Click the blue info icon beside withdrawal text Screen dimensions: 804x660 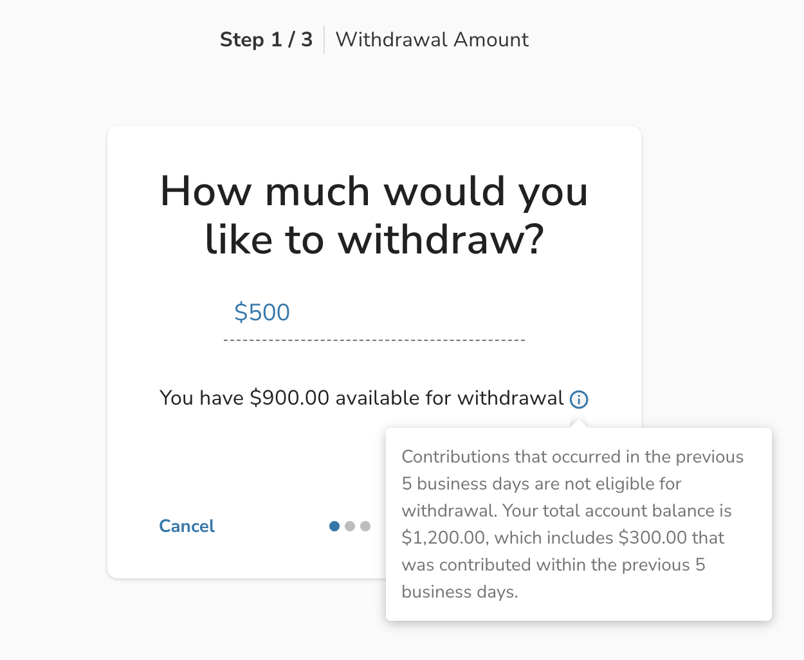[x=579, y=399]
